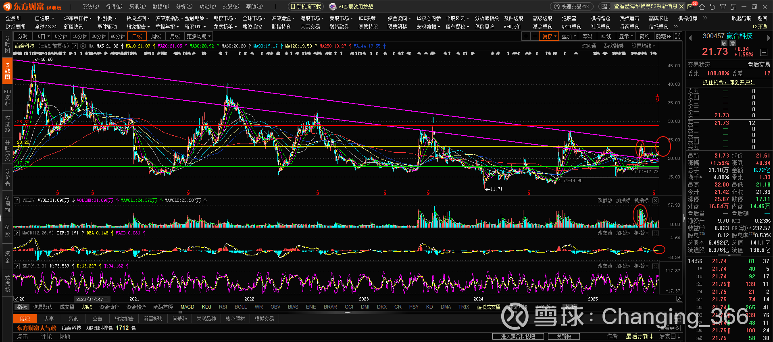Open help for MACD indicator
Screen dimensions: 773x342
pyautogui.click(x=17, y=233)
